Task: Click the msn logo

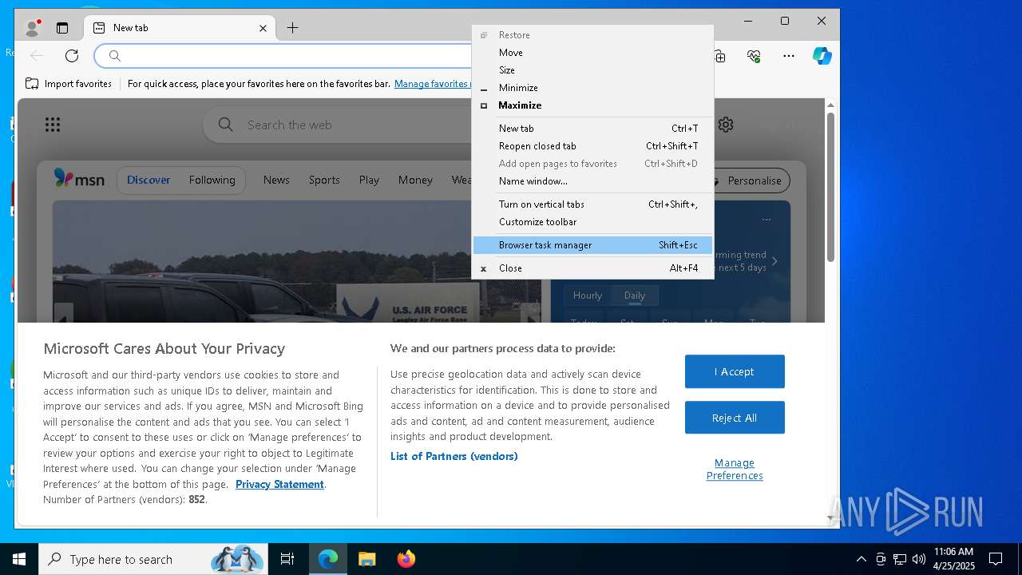Action: pyautogui.click(x=79, y=179)
